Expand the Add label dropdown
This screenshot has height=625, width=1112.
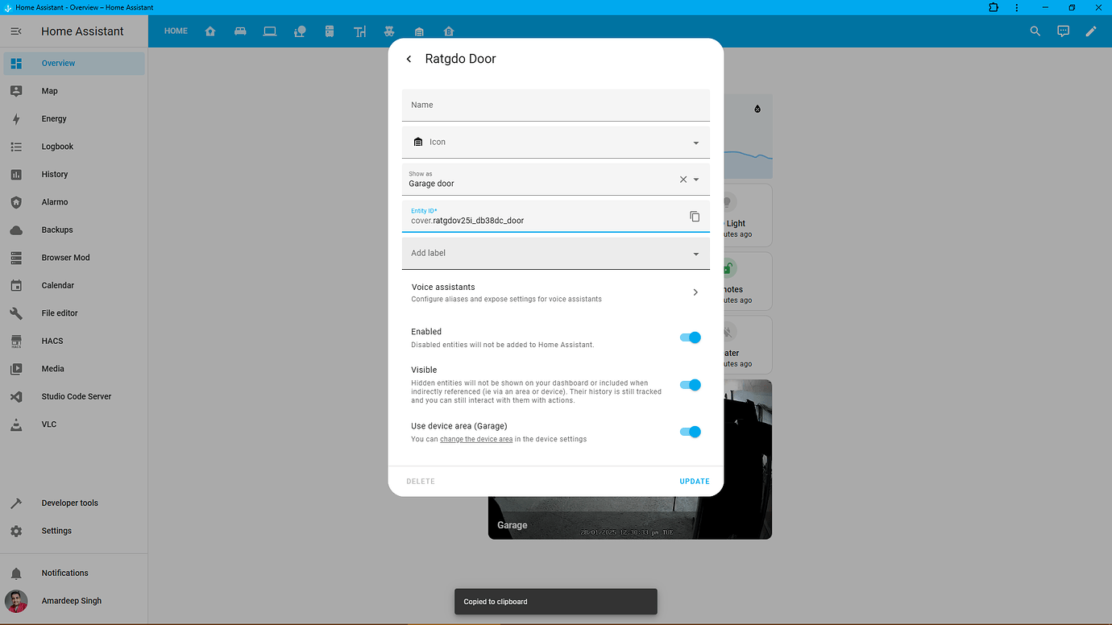pos(695,253)
